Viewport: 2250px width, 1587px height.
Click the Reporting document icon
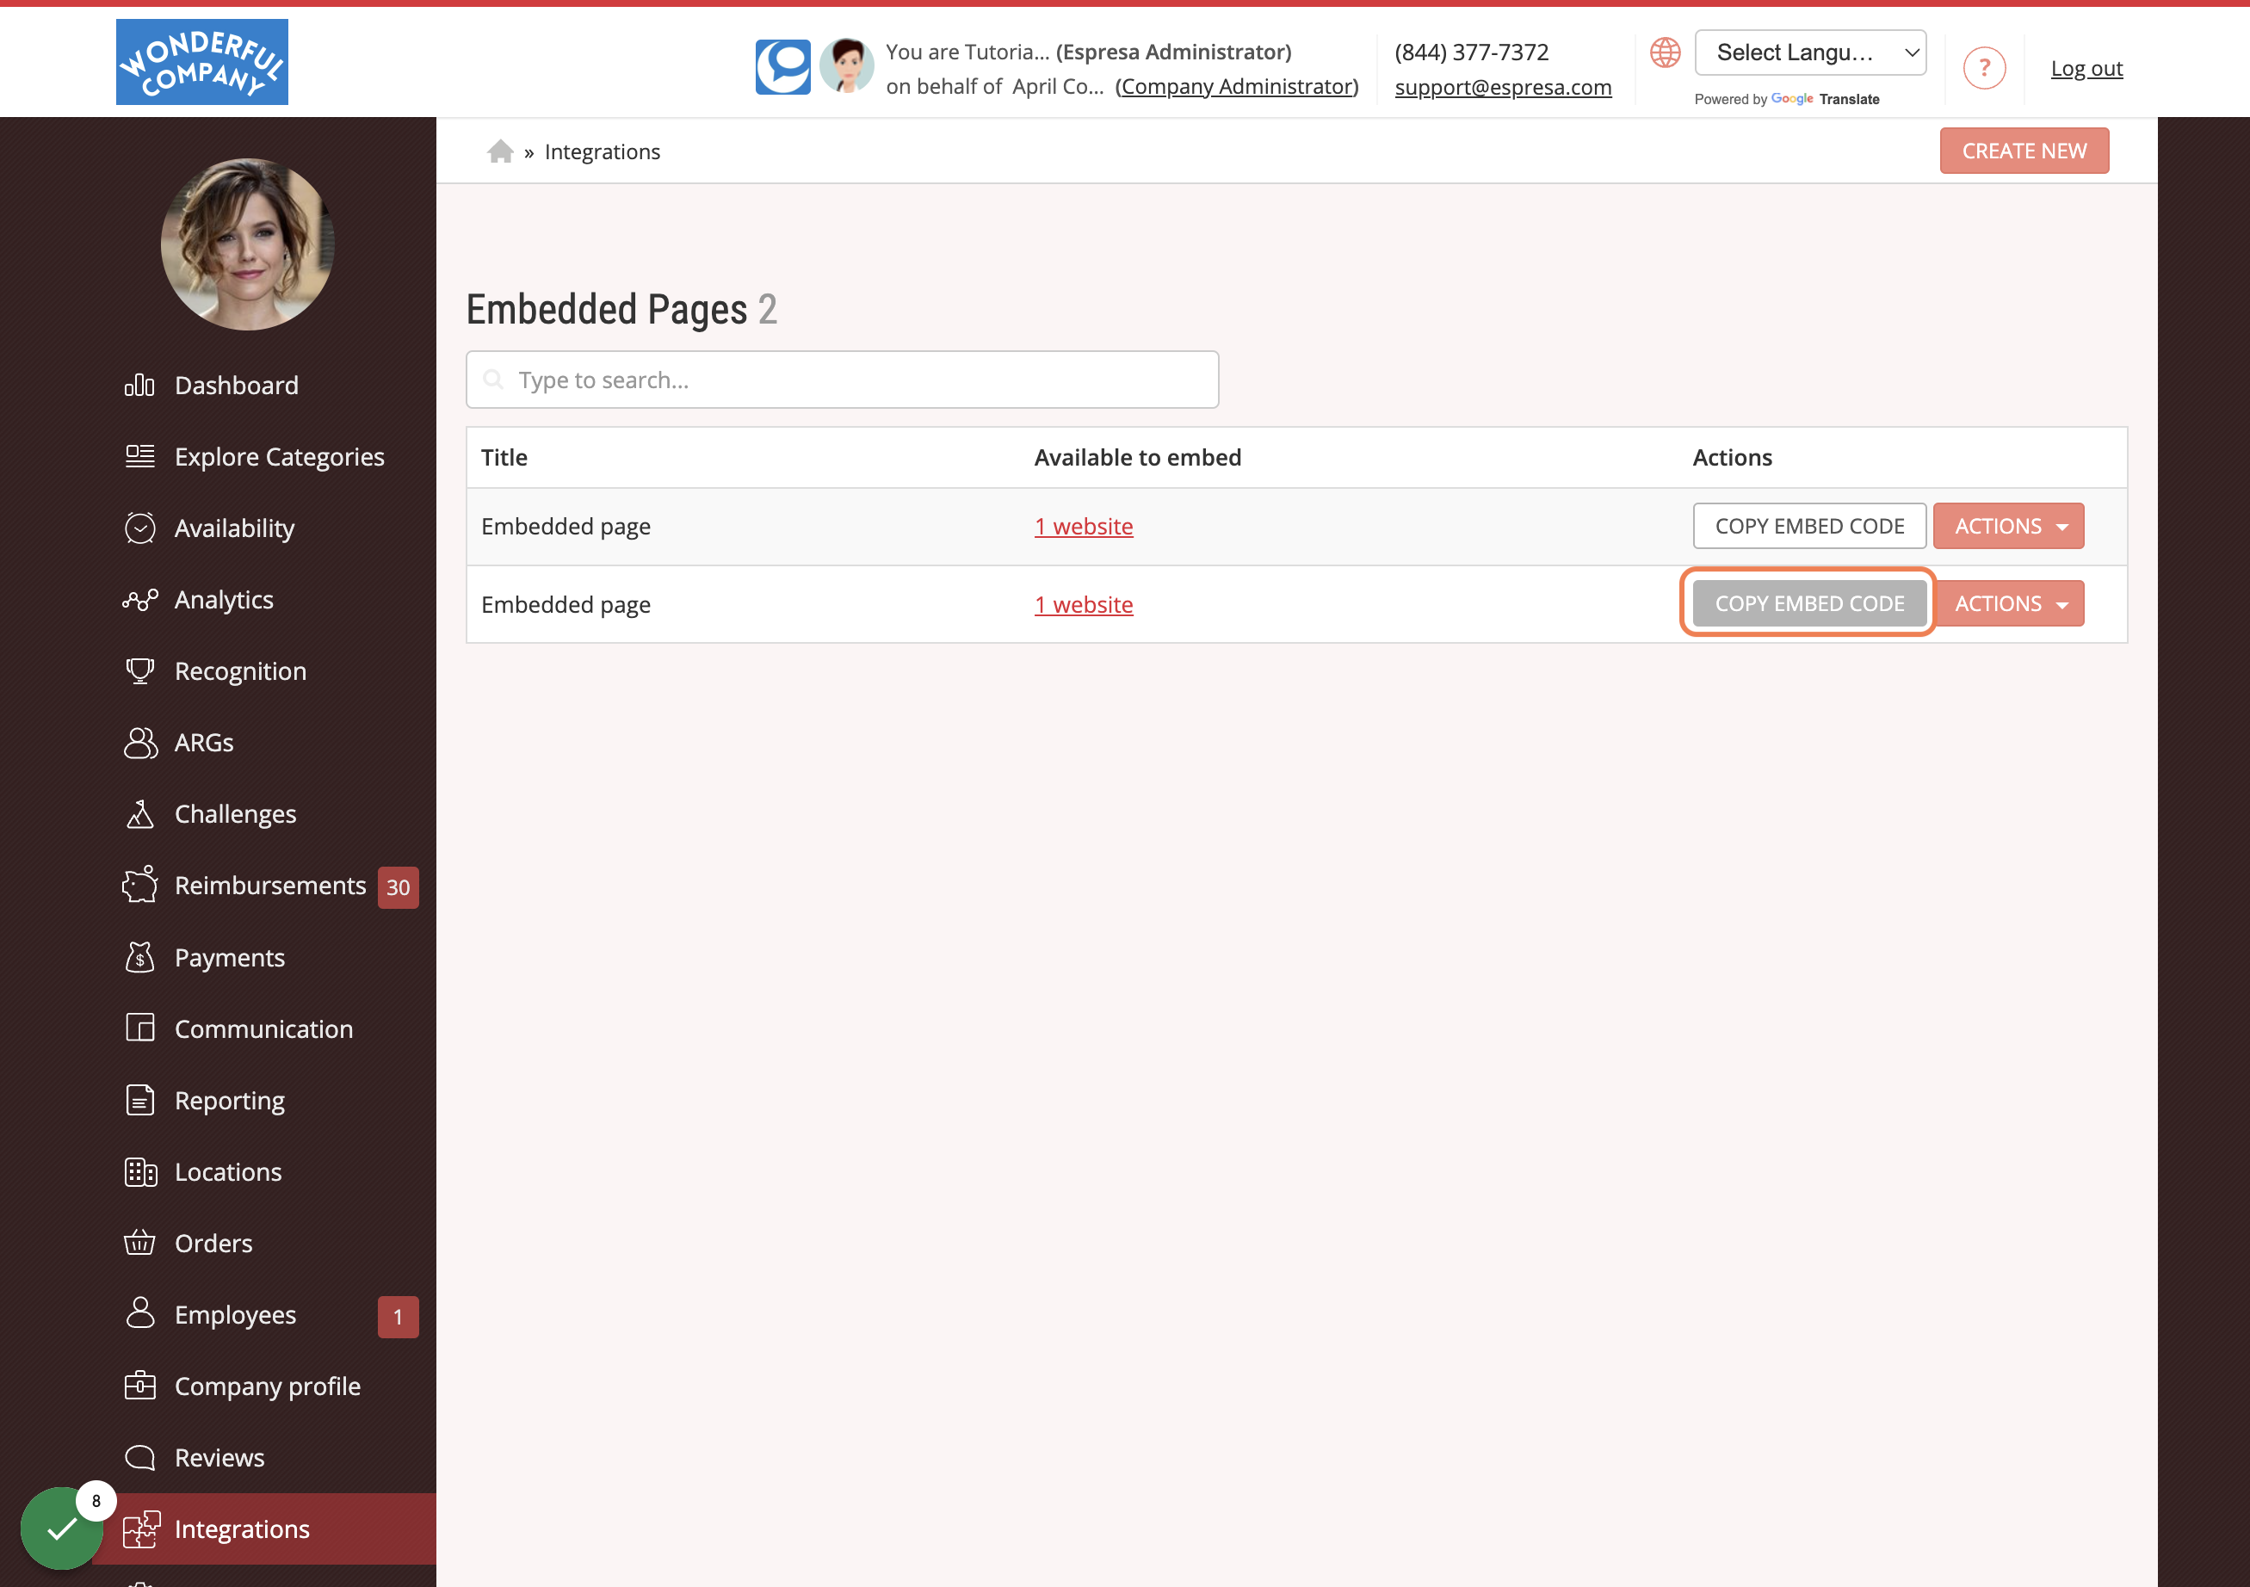pos(139,1100)
